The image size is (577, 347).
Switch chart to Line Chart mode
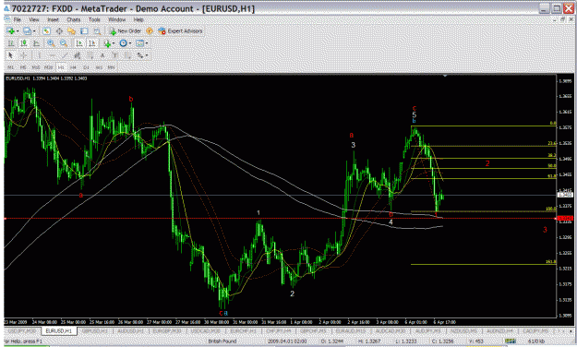36,43
